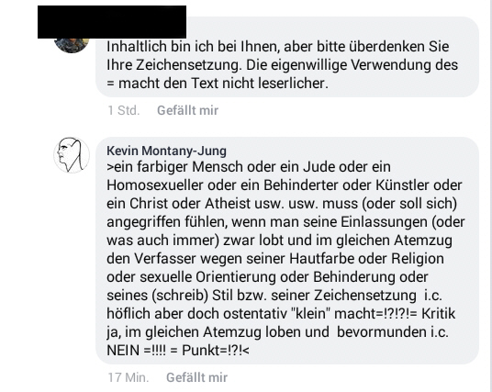This screenshot has width=492, height=392.
Task: Like the comment about Zeichensetzung with Gefällt mir
Action: (187, 110)
